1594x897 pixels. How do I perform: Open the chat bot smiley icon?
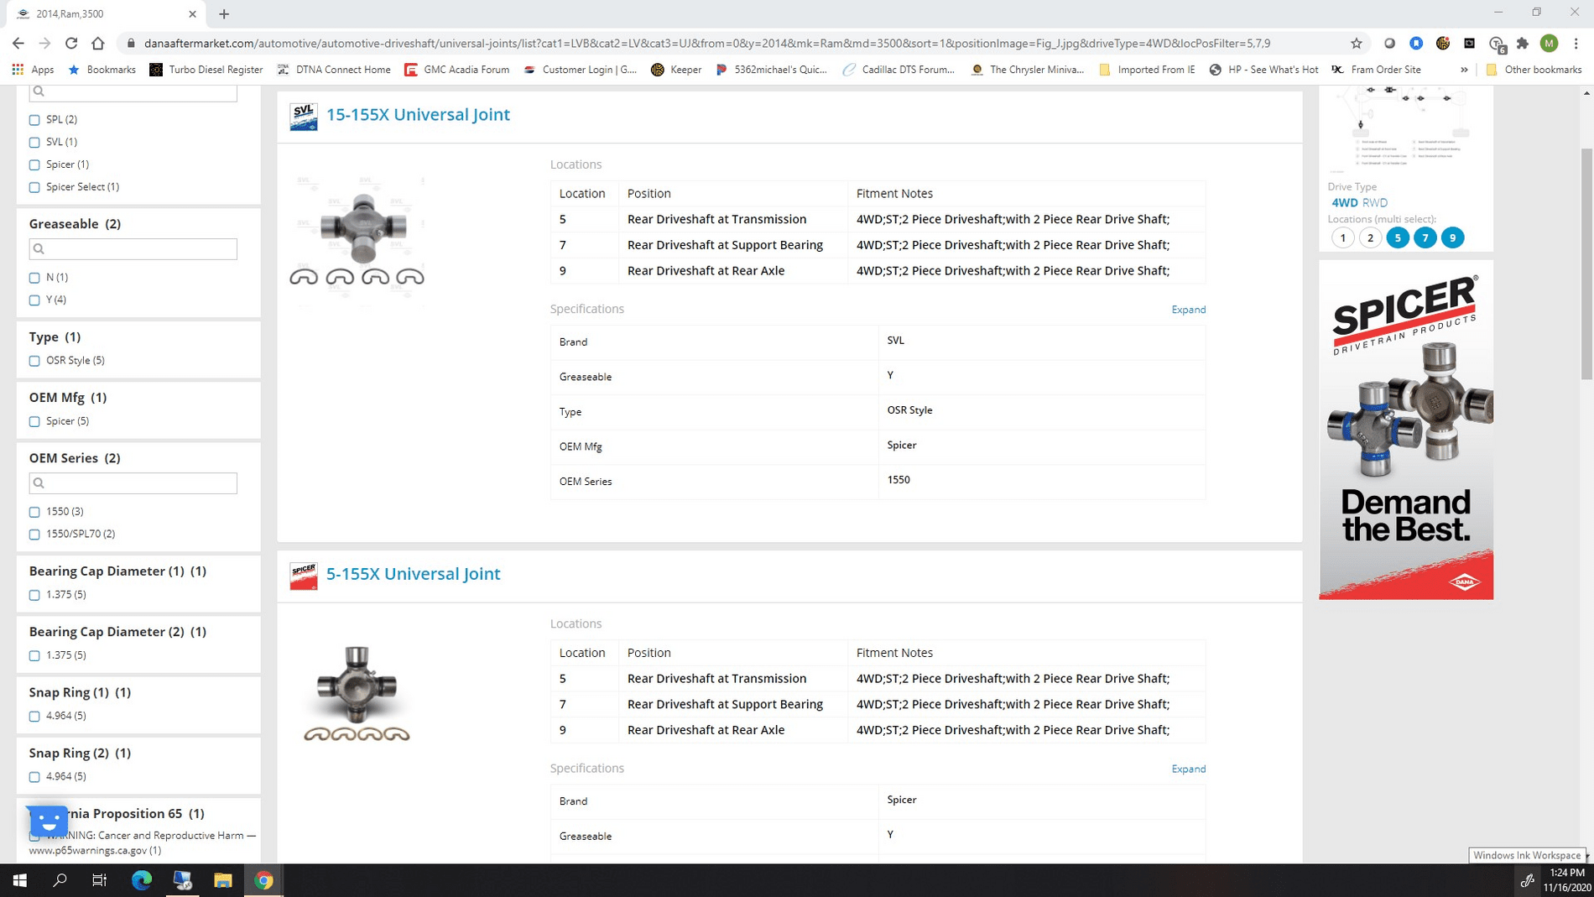click(49, 821)
